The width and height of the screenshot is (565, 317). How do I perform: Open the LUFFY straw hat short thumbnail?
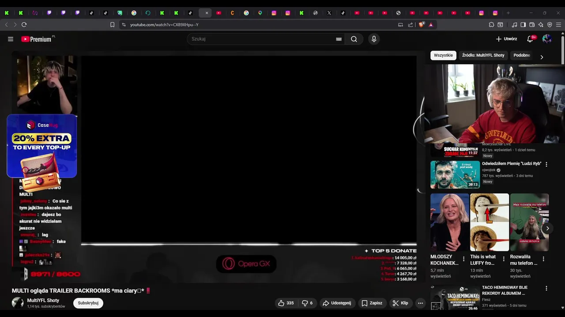click(x=490, y=222)
